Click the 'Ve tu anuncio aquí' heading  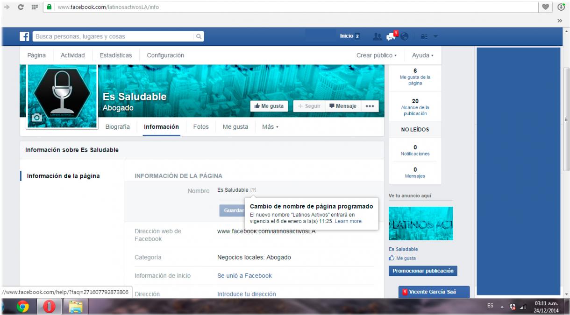410,196
